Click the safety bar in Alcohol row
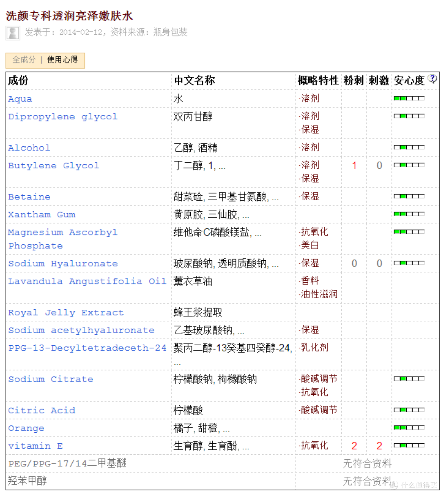Image resolution: width=441 pixels, height=494 pixels. (x=409, y=147)
